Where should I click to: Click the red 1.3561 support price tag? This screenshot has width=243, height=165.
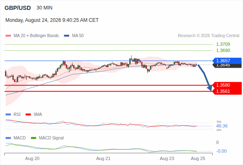(227, 91)
